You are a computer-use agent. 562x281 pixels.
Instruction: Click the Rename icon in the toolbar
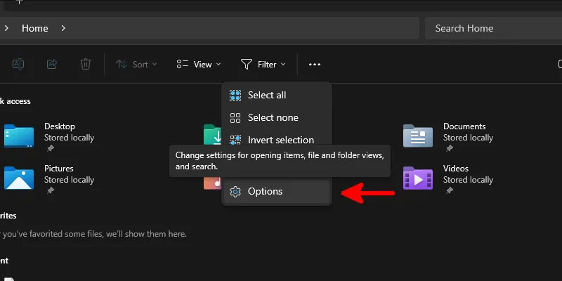coord(18,64)
